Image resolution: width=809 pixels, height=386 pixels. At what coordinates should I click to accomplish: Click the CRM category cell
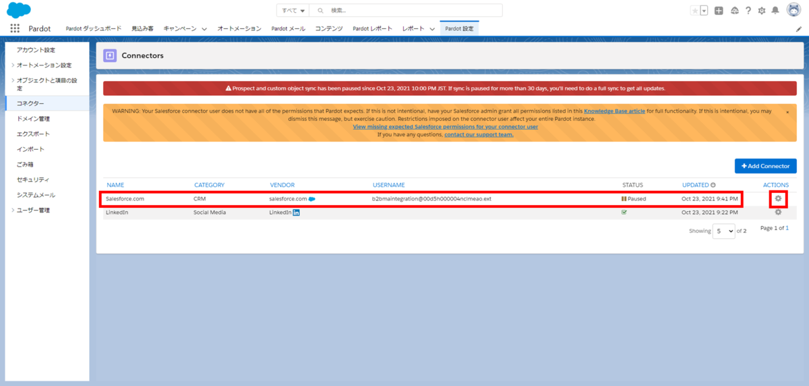tap(200, 199)
